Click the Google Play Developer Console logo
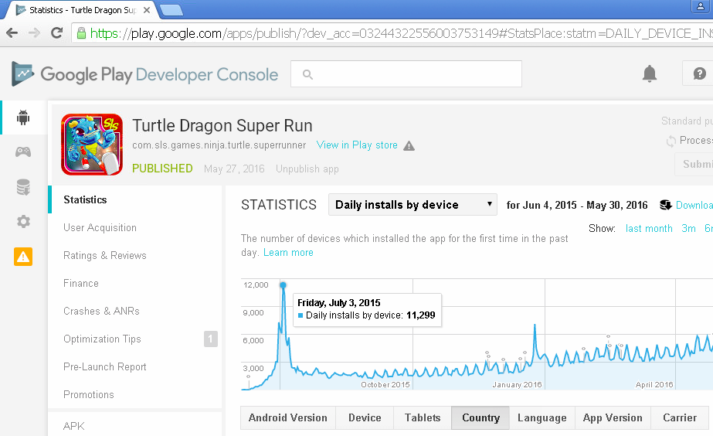 click(x=144, y=74)
